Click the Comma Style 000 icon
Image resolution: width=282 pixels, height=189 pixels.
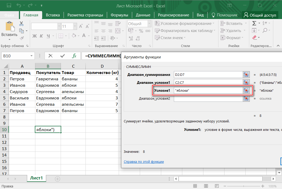tap(148, 31)
